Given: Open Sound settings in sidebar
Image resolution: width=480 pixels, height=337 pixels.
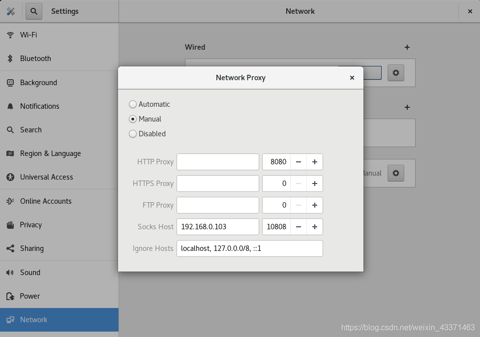Looking at the screenshot, I should point(59,273).
